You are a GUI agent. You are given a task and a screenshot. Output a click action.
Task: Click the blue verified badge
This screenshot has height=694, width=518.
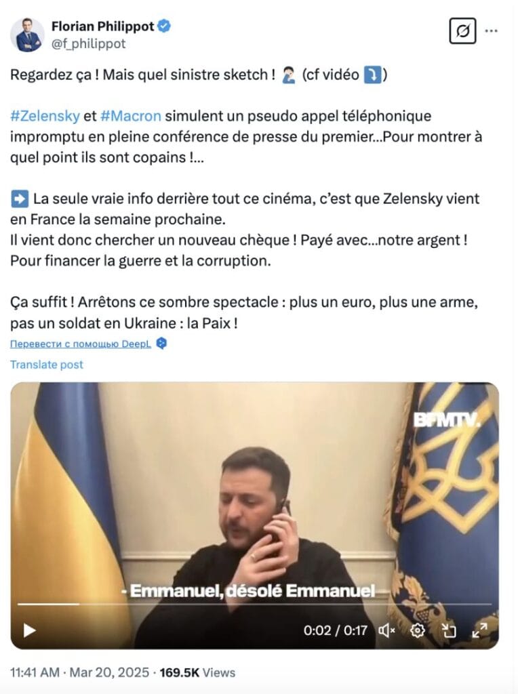pyautogui.click(x=164, y=26)
